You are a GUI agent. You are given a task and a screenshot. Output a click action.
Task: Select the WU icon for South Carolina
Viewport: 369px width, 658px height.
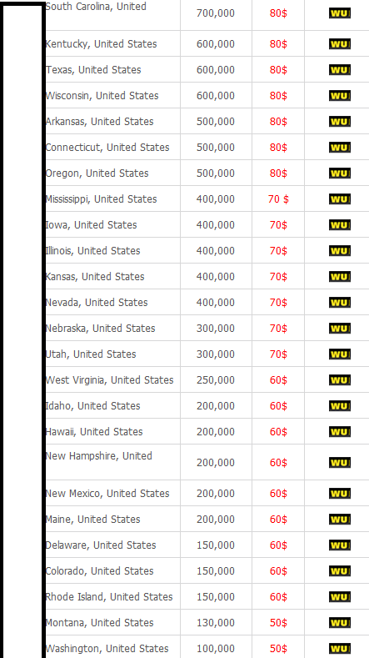[x=340, y=13]
